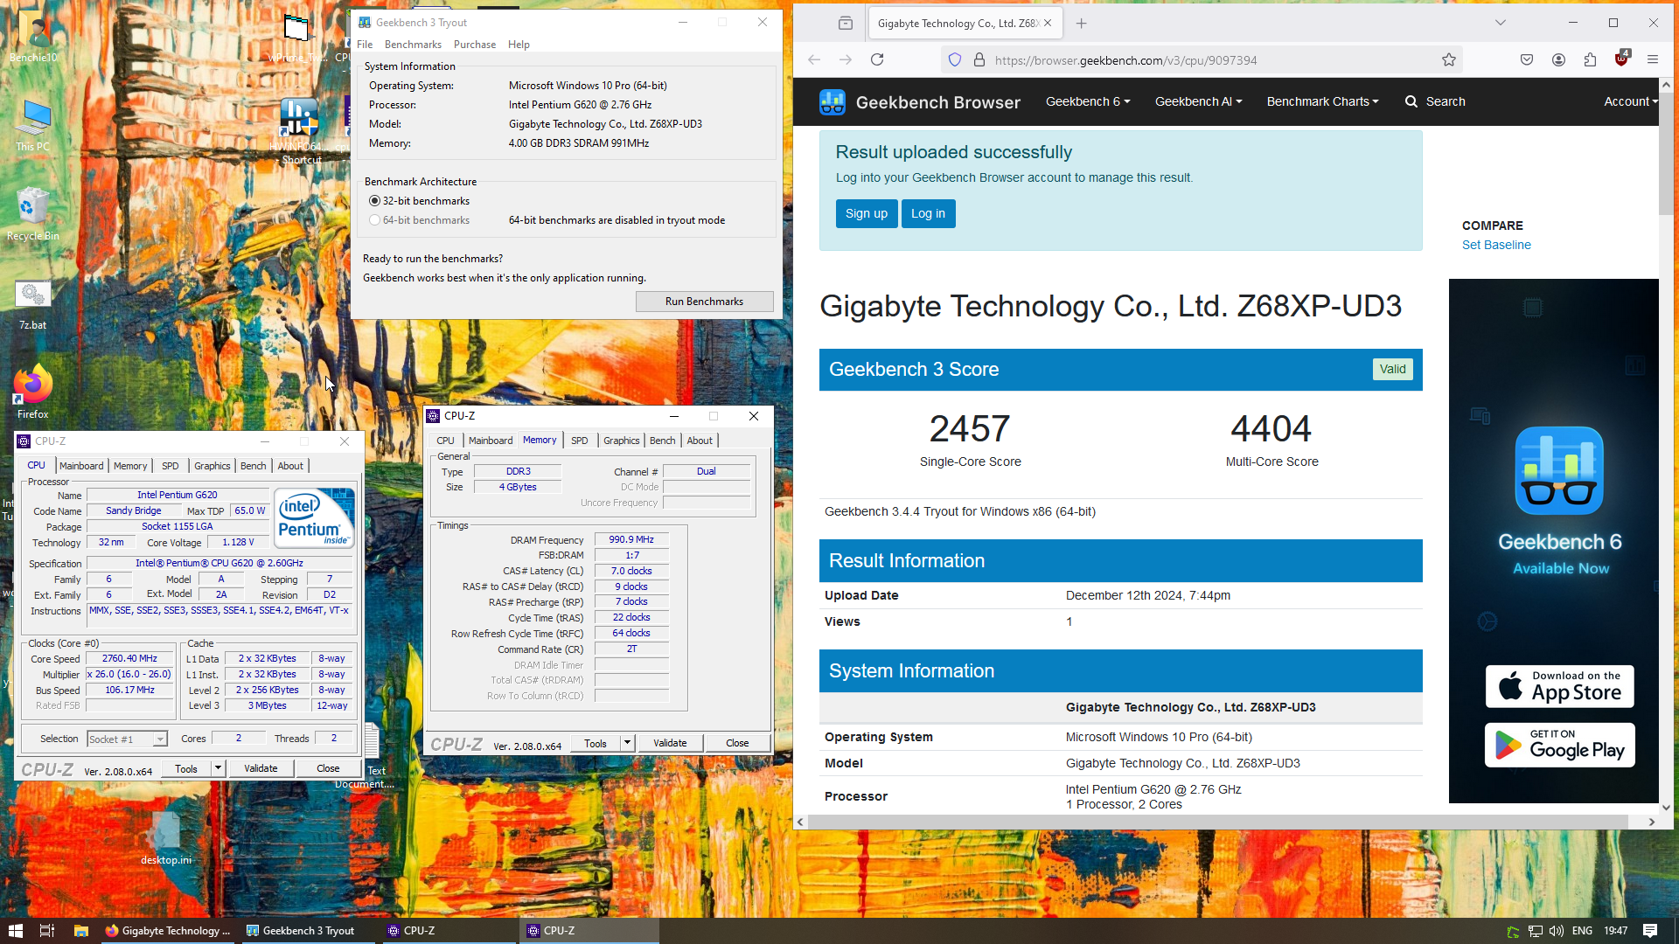The width and height of the screenshot is (1679, 944).
Task: Open a new Firefox tab with plus
Action: click(x=1082, y=24)
